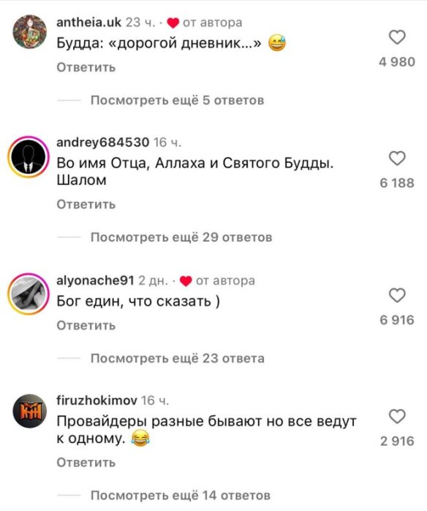Open the andrey684530 username link

(x=103, y=142)
